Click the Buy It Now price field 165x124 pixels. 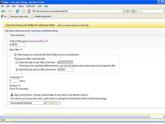[19, 45]
